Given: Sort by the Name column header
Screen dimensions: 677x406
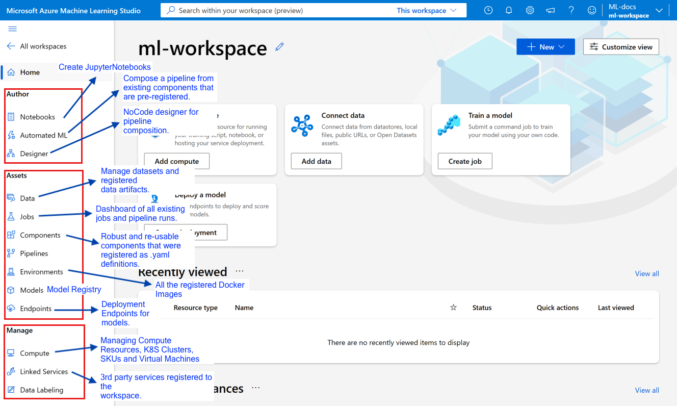Looking at the screenshot, I should tap(244, 308).
